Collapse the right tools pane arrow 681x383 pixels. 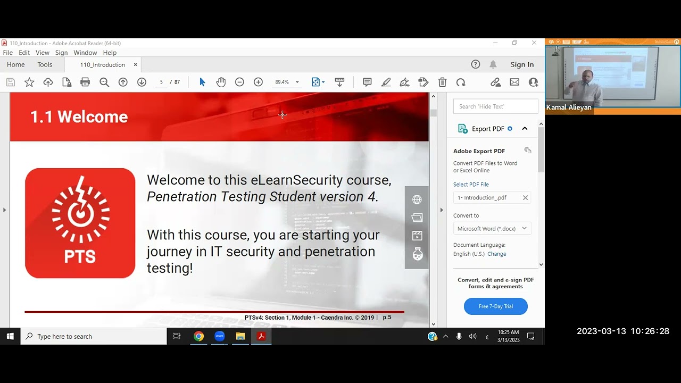(441, 210)
